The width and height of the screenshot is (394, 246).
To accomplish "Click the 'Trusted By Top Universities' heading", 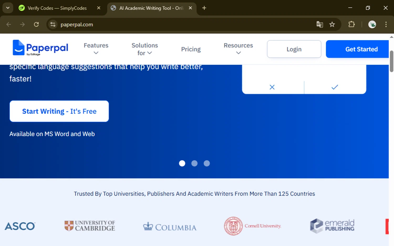I will 194,194.
